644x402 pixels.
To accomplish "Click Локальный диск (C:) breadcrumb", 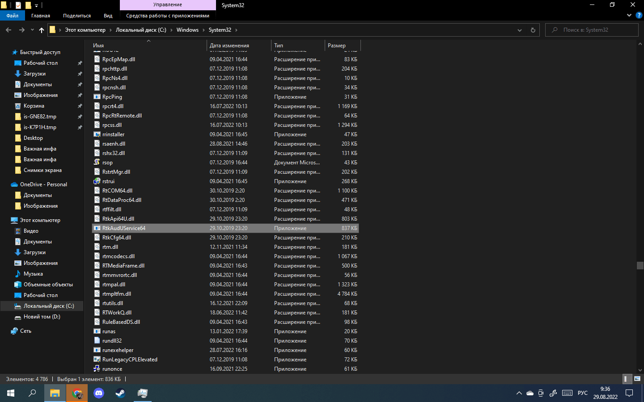I will point(141,30).
